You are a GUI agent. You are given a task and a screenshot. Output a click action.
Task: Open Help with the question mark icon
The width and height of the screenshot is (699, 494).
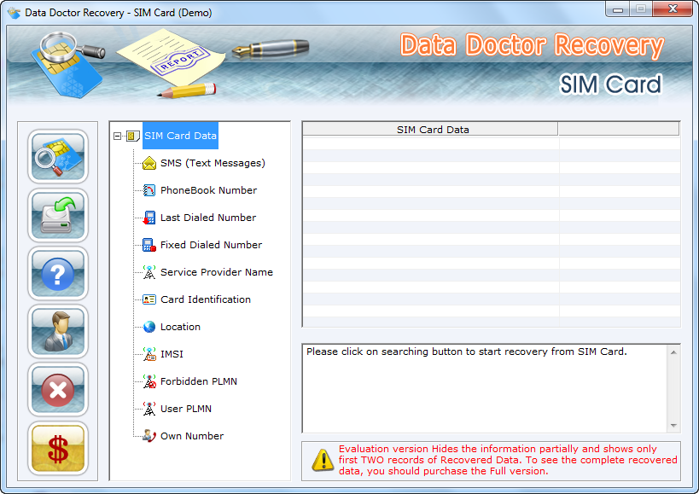58,274
